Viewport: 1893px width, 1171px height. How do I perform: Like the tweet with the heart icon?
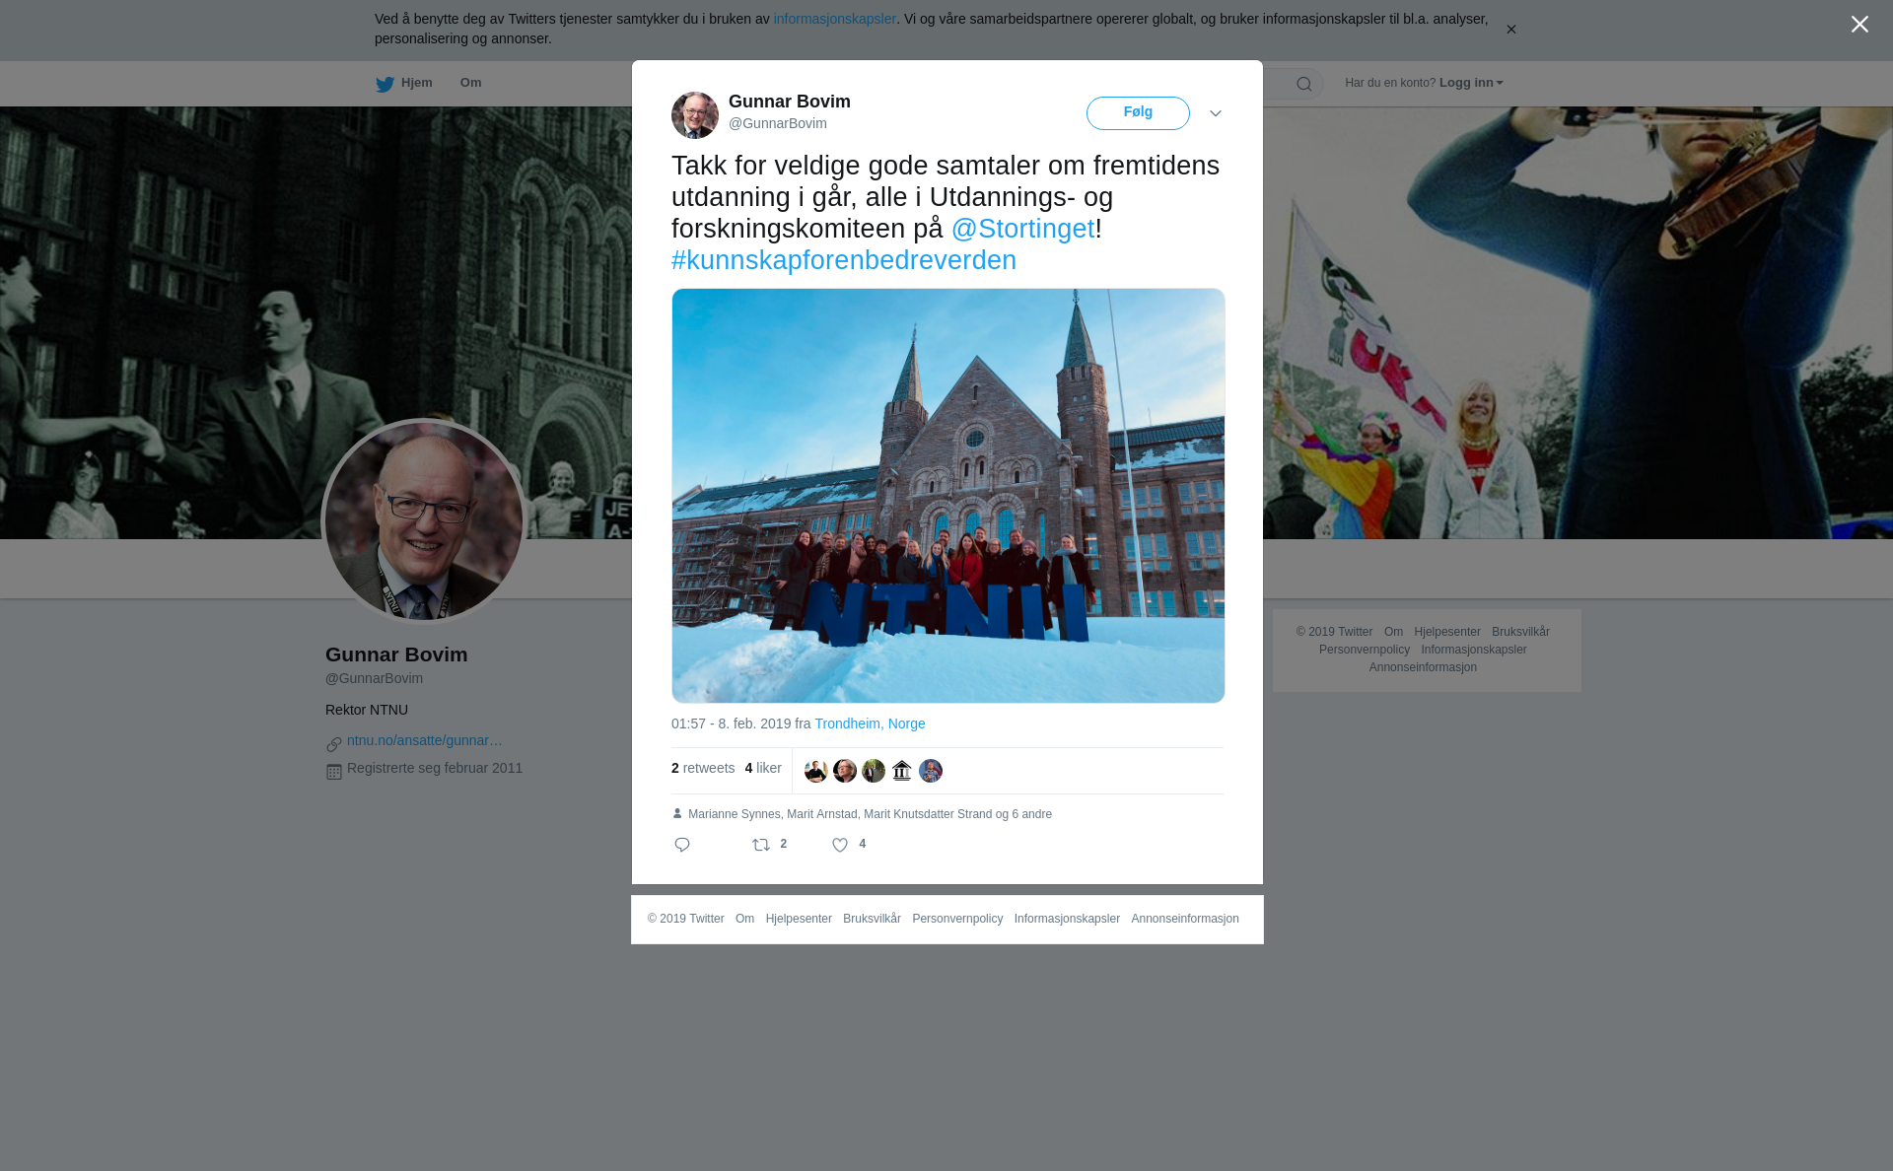tap(840, 845)
